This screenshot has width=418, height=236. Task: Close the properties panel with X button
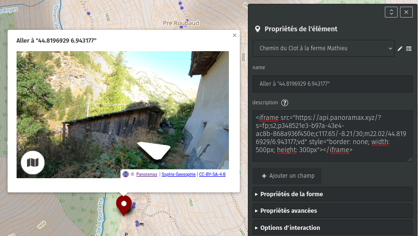(x=406, y=12)
